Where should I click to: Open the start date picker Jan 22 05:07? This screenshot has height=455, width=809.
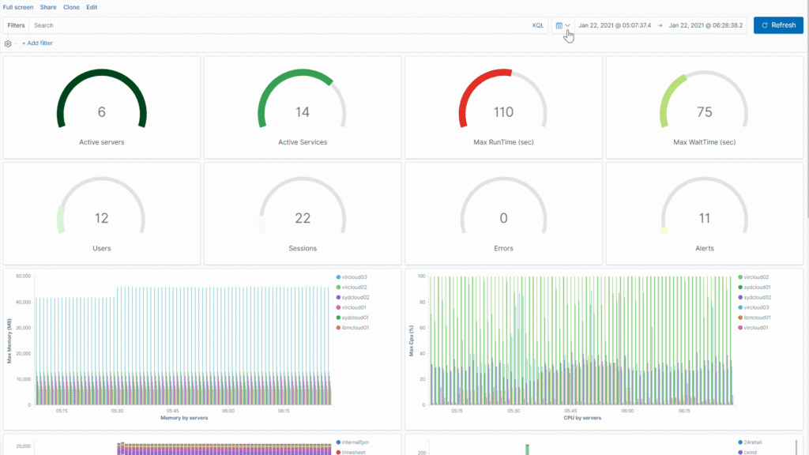(615, 25)
